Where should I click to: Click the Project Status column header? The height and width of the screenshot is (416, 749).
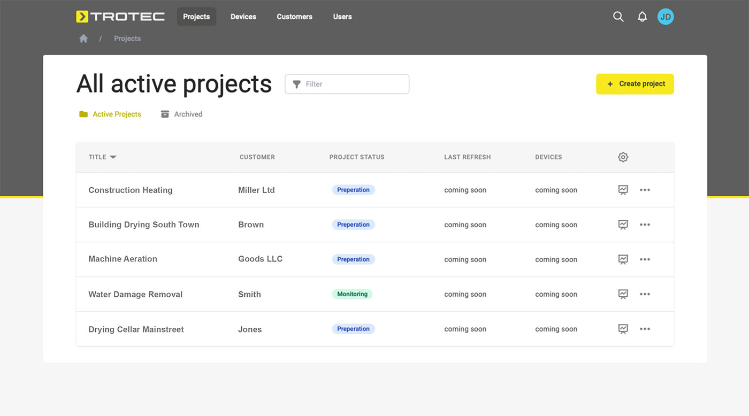(357, 157)
